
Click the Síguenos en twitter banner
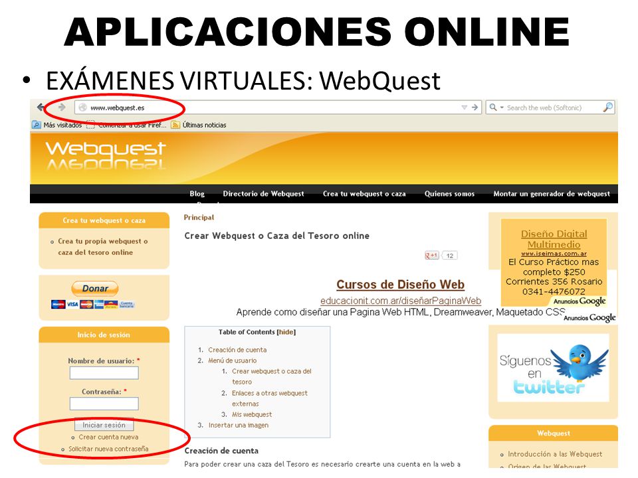click(x=554, y=368)
